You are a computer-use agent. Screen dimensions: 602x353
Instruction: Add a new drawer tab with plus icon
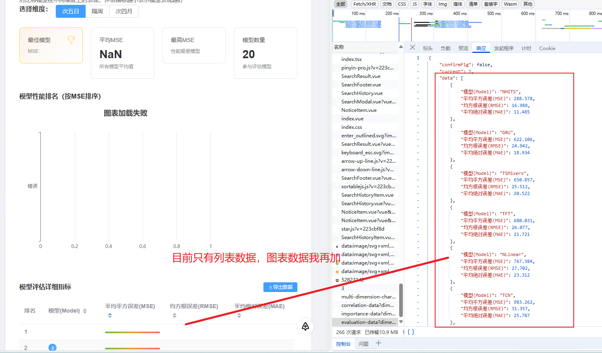[x=379, y=343]
